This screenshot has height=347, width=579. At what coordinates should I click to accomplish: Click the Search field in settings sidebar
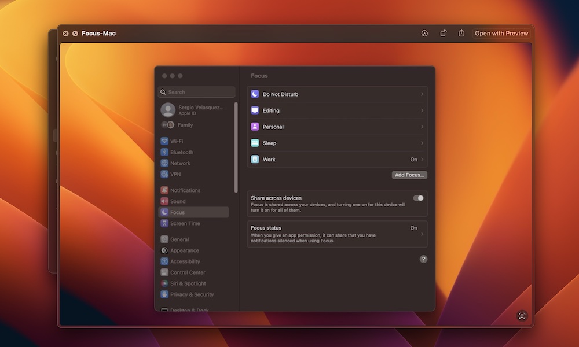(196, 92)
